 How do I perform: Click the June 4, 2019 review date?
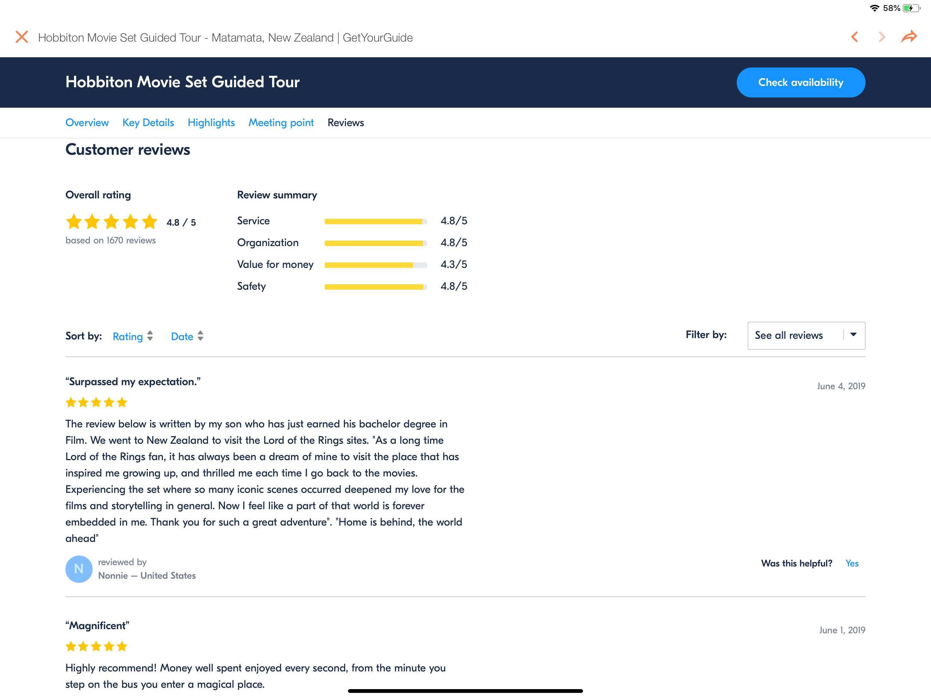(x=841, y=386)
